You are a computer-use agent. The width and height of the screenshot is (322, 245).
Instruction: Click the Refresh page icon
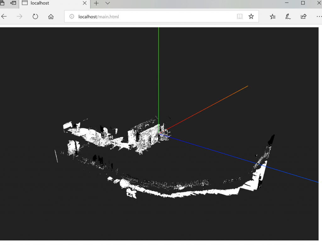click(x=35, y=17)
